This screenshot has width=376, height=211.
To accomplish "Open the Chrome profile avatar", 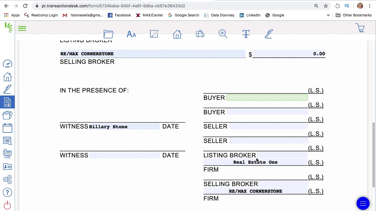I will click(360, 6).
